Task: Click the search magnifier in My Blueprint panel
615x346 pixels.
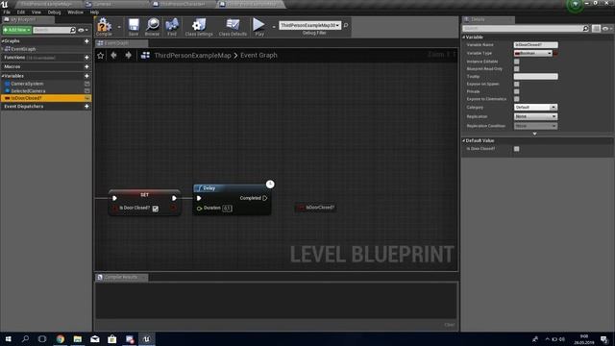Action: click(73, 30)
